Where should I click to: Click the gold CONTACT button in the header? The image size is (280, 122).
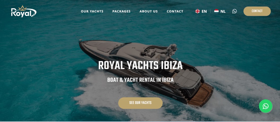[257, 11]
